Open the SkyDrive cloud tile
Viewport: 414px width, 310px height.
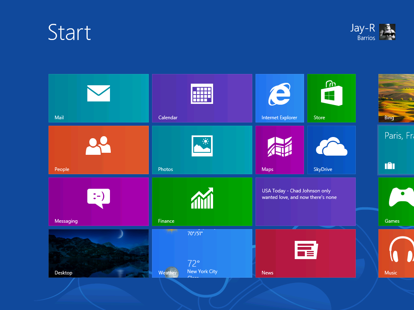331,150
